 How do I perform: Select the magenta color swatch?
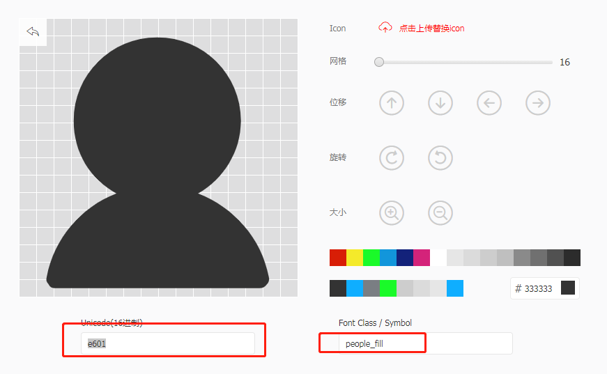coord(422,258)
